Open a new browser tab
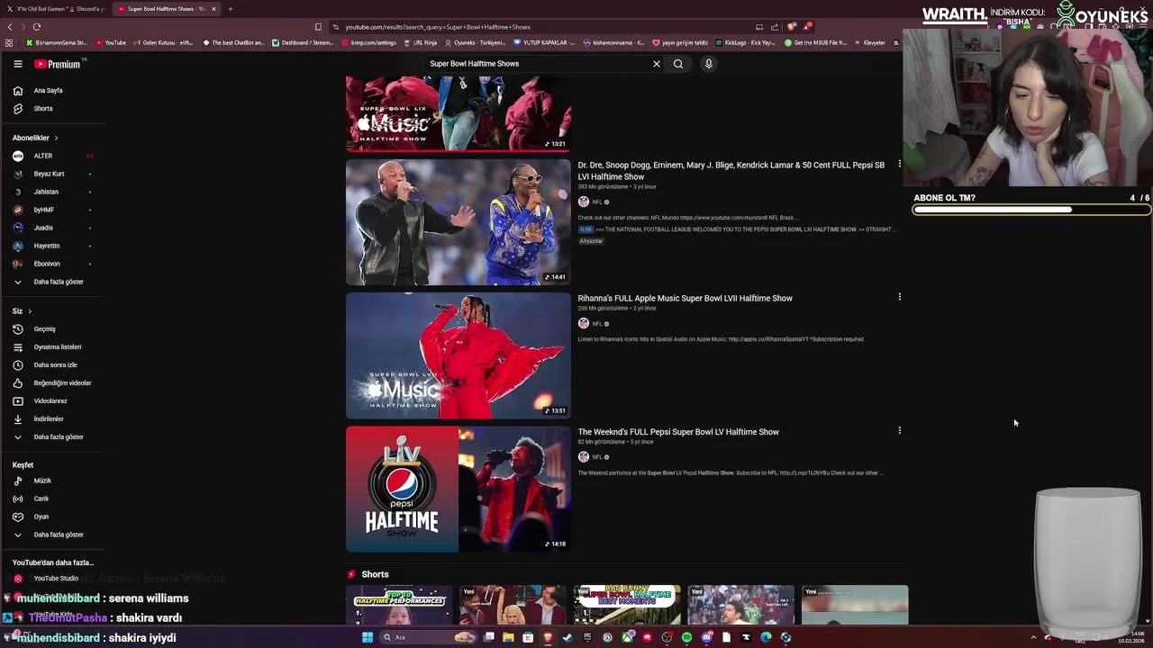 click(231, 9)
